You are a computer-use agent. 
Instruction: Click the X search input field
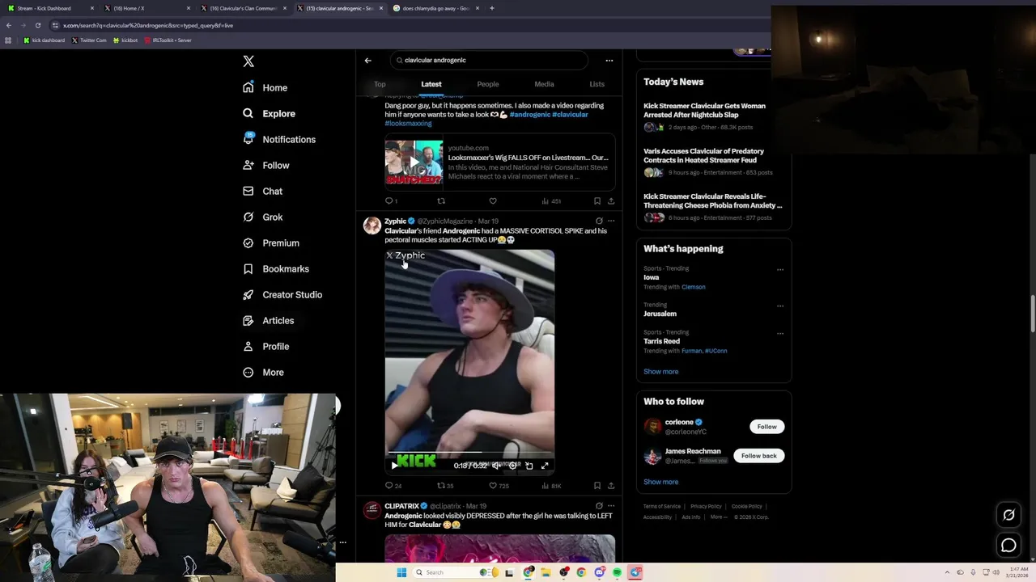click(x=489, y=60)
